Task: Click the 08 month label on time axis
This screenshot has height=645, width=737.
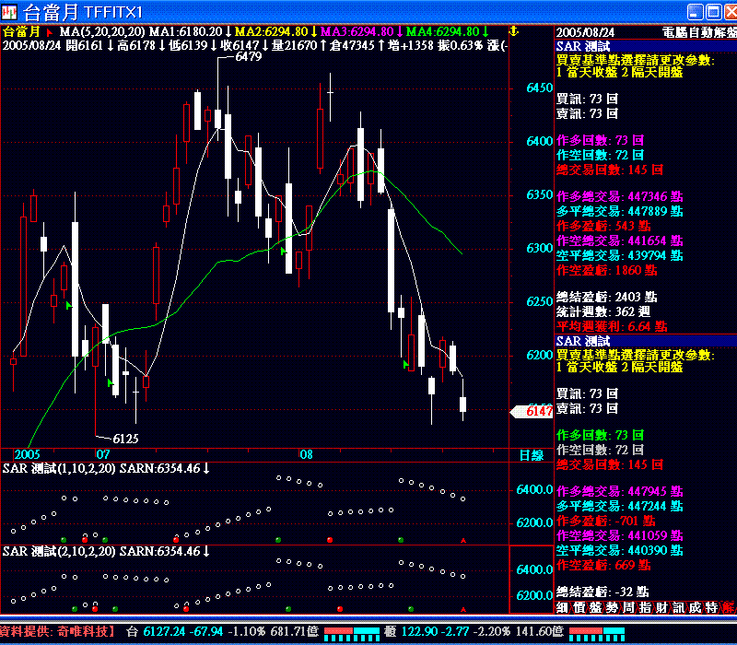Action: pyautogui.click(x=306, y=454)
